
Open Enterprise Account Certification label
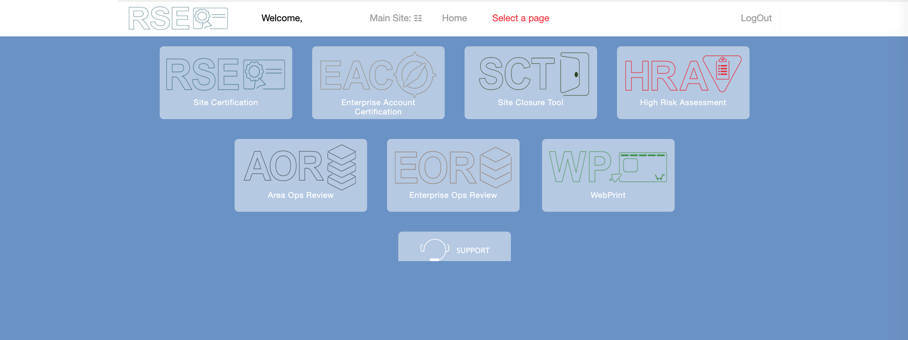coord(378,107)
